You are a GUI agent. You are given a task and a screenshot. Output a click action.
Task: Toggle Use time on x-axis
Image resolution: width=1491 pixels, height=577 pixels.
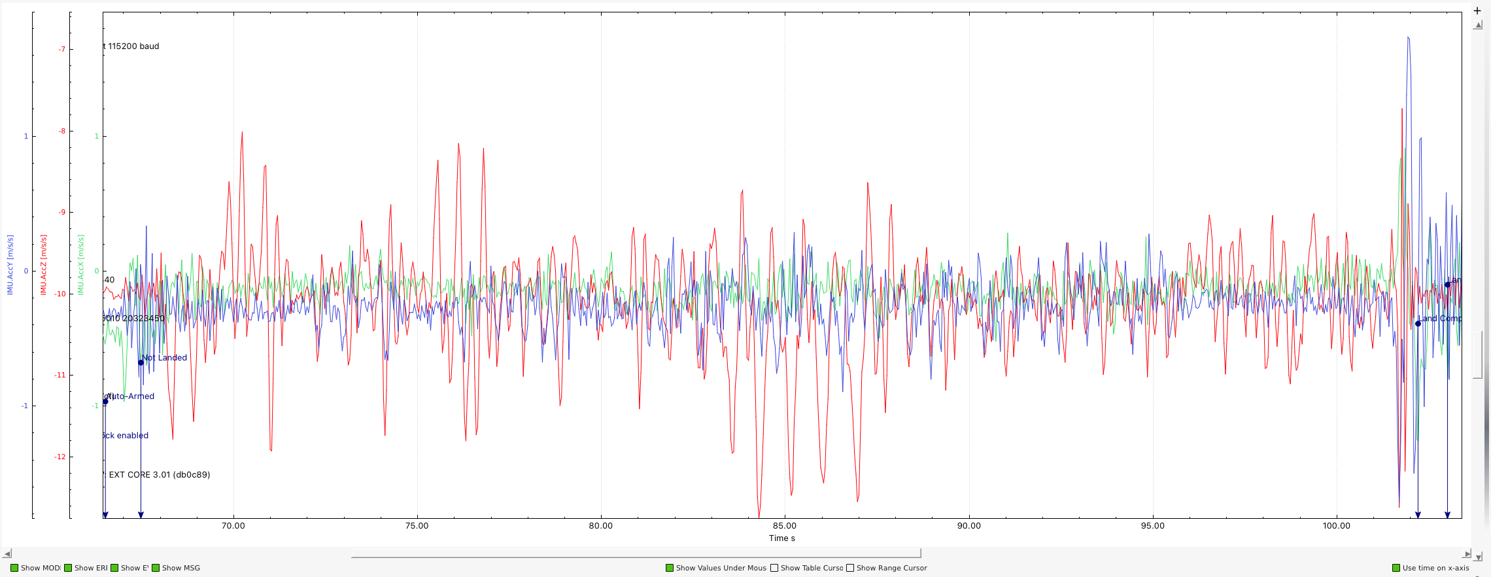point(1396,568)
